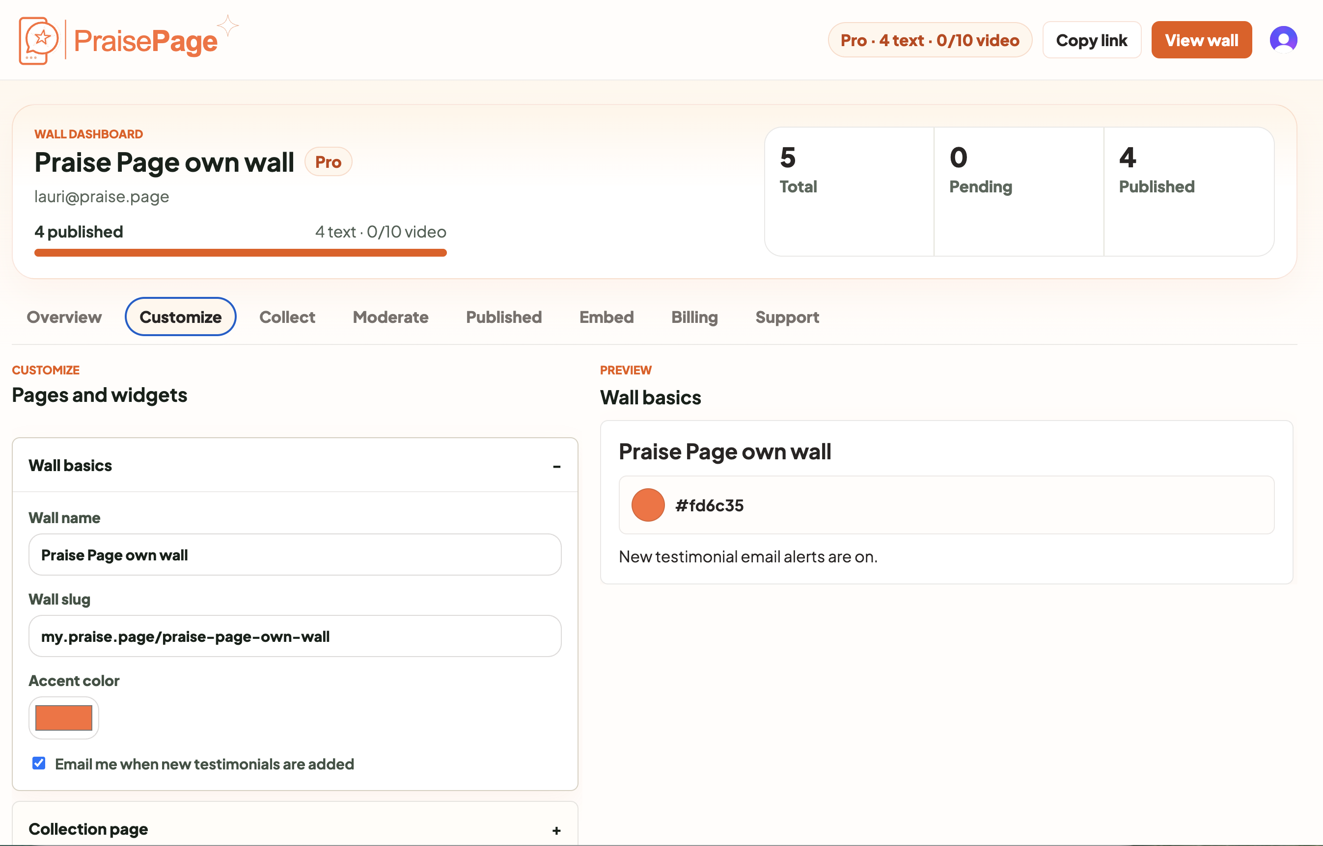Click the Pending testimonials stat card
Viewport: 1323px width, 846px height.
coord(1019,192)
